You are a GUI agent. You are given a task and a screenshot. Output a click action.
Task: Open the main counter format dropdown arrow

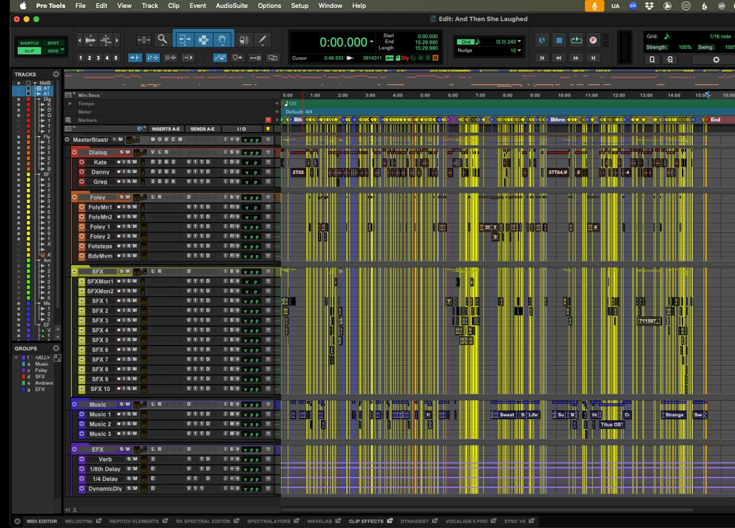pyautogui.click(x=372, y=42)
